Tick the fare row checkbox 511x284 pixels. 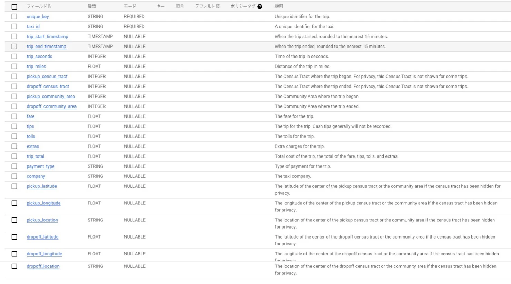click(x=14, y=116)
